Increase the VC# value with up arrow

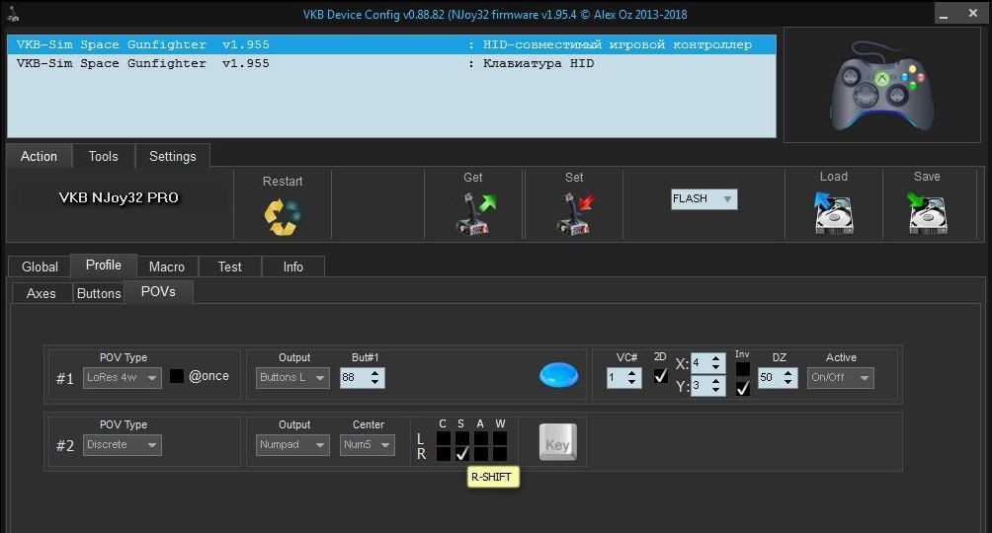632,372
